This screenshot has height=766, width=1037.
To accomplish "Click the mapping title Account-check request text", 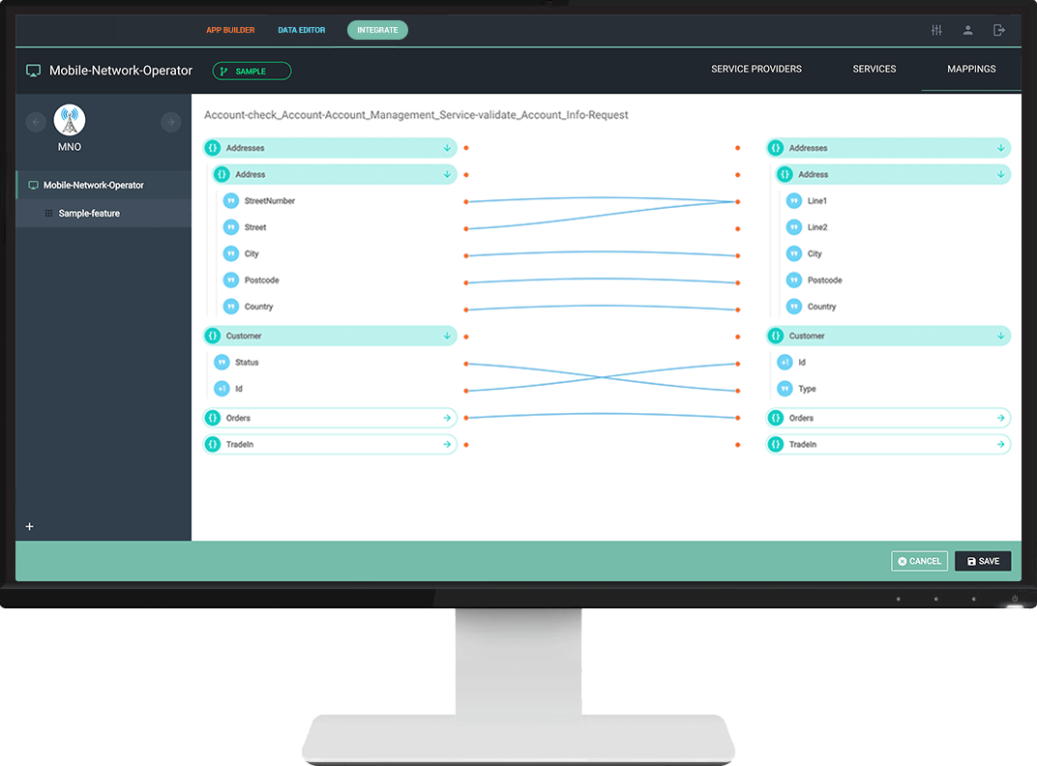I will coord(416,115).
